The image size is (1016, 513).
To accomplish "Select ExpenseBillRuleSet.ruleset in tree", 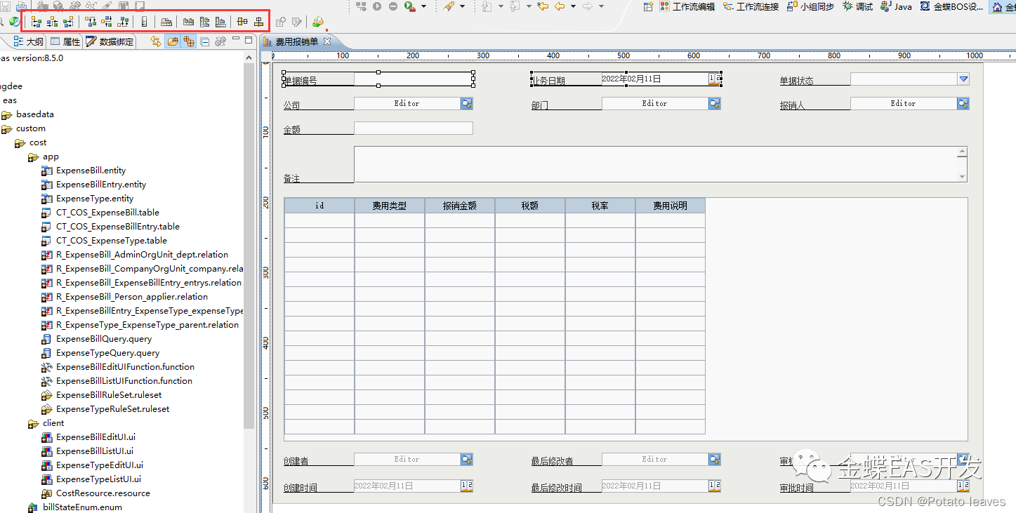I will click(109, 395).
